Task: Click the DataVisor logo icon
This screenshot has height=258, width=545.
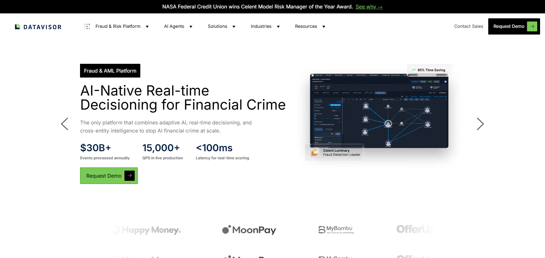Action: point(18,27)
